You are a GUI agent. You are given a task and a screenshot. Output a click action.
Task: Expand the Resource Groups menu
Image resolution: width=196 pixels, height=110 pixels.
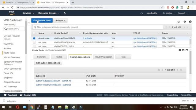pyautogui.click(x=49, y=13)
